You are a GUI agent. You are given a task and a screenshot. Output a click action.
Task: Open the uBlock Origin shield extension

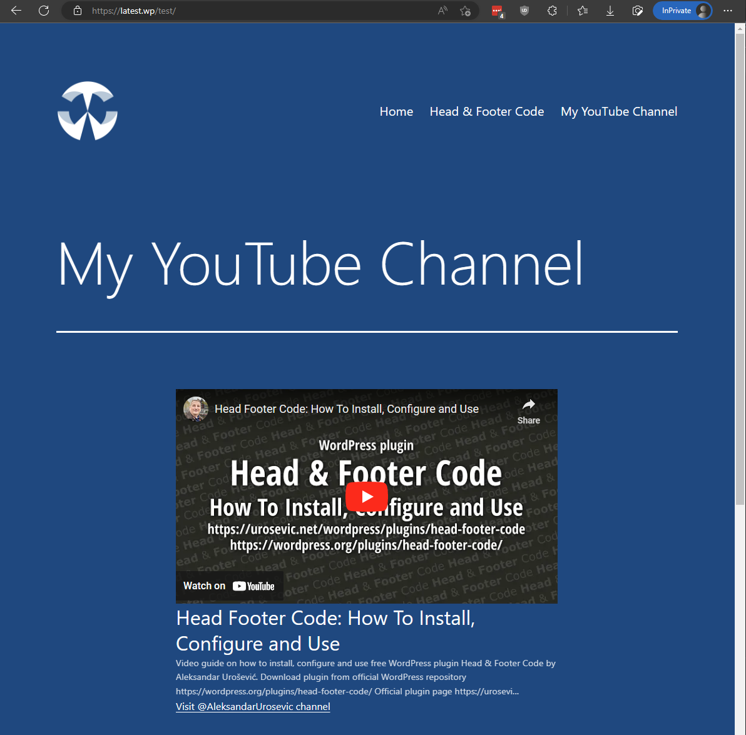[x=524, y=11]
